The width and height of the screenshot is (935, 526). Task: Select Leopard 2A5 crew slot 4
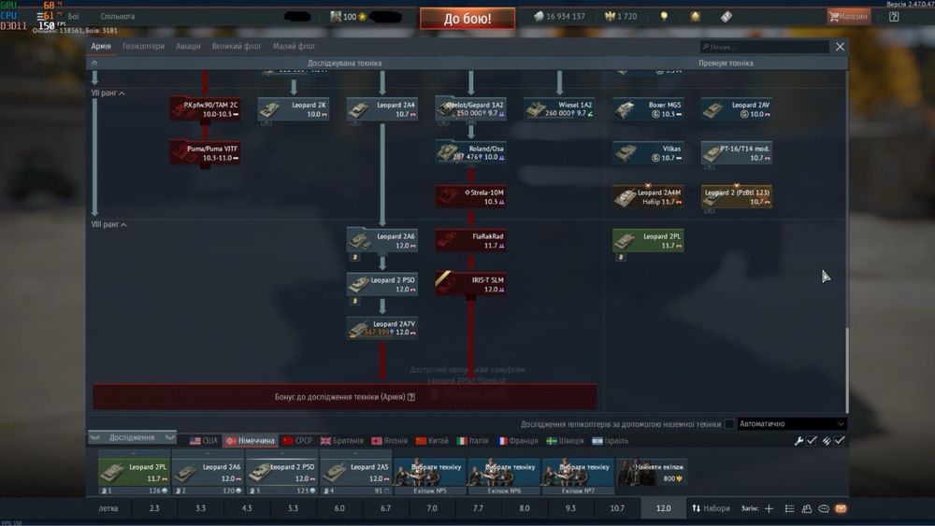tap(356, 473)
